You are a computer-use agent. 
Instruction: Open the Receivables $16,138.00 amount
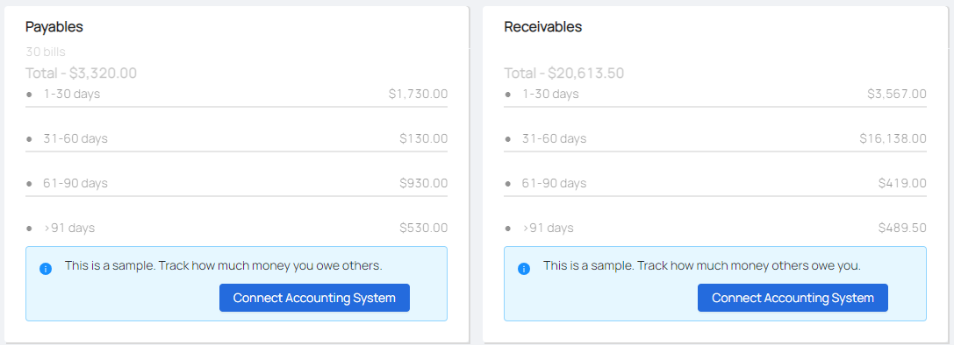pyautogui.click(x=893, y=138)
